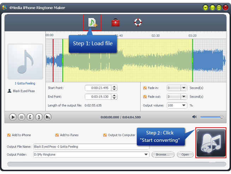Image resolution: width=231 pixels, height=174 pixels.
Task: Click the play selected segment button
Action: coord(48,117)
